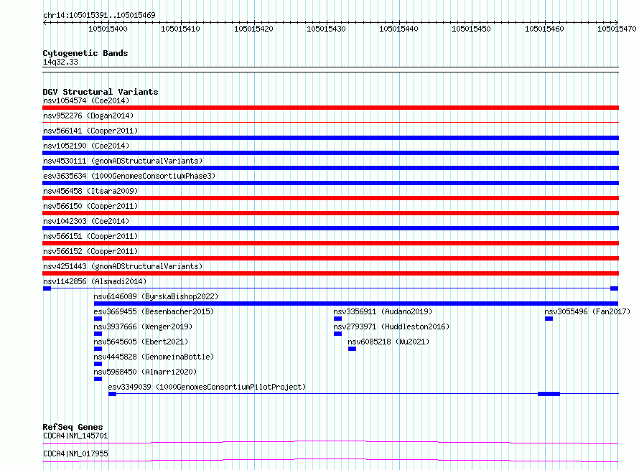Screen dimensions: 639x470
Task: Click the blue block under nsv3356911 (Audano2019)
Action: 337,319
